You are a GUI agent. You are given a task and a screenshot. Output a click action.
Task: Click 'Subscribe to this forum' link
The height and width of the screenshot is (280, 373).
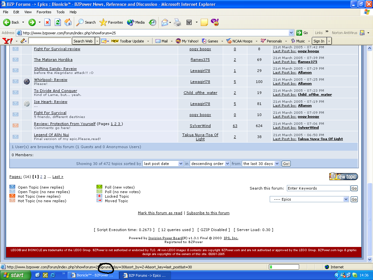(208, 213)
